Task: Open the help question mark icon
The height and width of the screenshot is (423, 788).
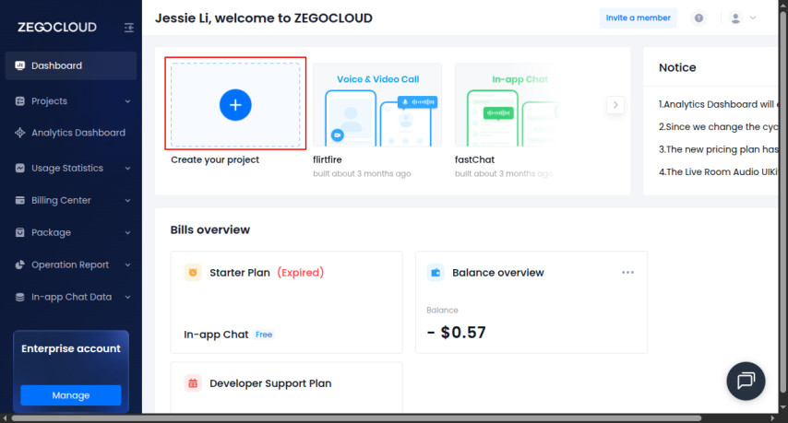Action: point(698,18)
